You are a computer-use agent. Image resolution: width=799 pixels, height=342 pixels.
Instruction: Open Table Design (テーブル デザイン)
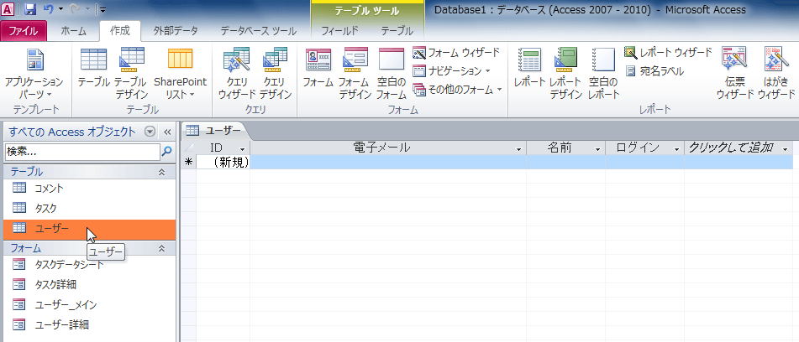coord(131,74)
